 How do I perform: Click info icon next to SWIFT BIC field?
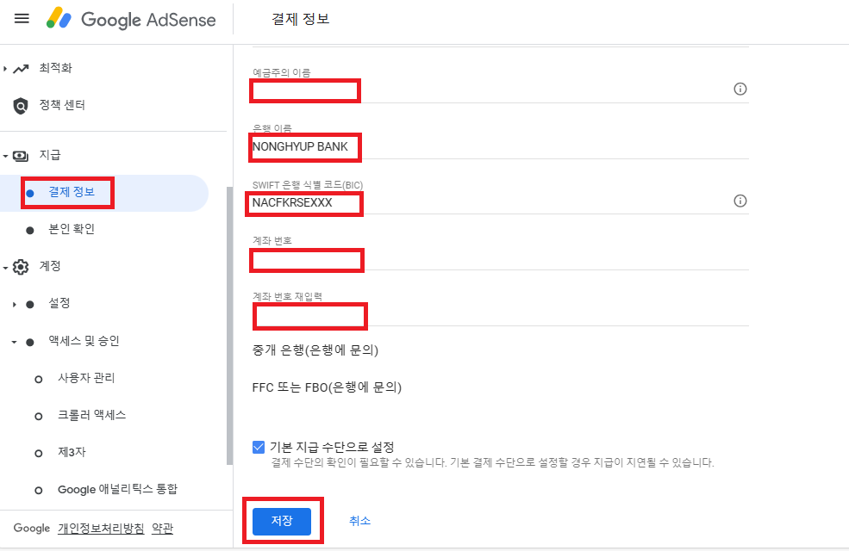tap(740, 200)
